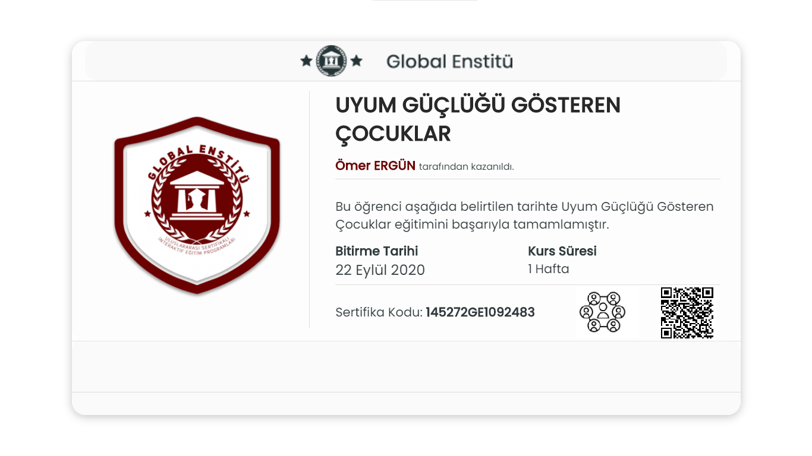Click the small star right of laurel wreath
This screenshot has width=812, height=456.
247,214
